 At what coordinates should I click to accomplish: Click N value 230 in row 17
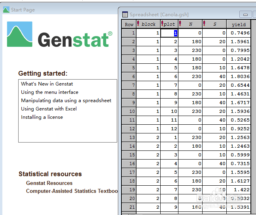pos(190,172)
